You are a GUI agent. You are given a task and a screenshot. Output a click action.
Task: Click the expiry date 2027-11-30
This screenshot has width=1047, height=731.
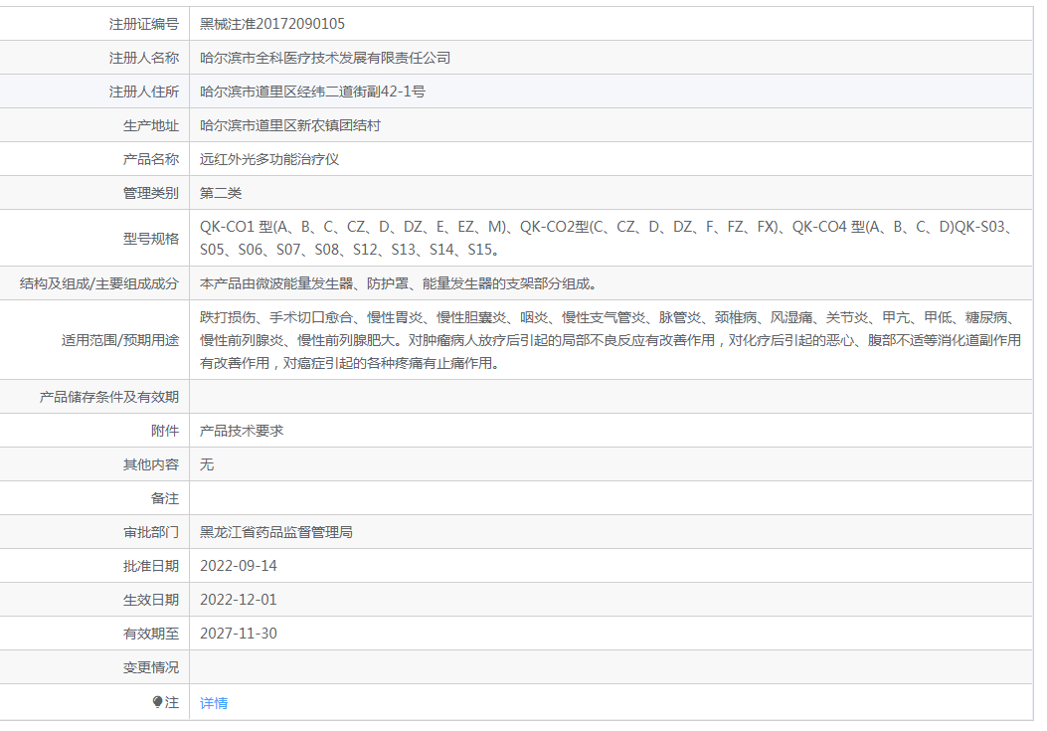(239, 634)
